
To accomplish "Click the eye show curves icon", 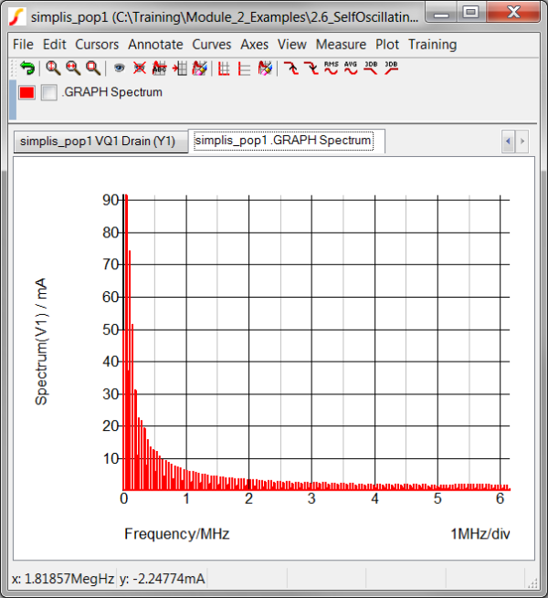I will click(x=119, y=68).
